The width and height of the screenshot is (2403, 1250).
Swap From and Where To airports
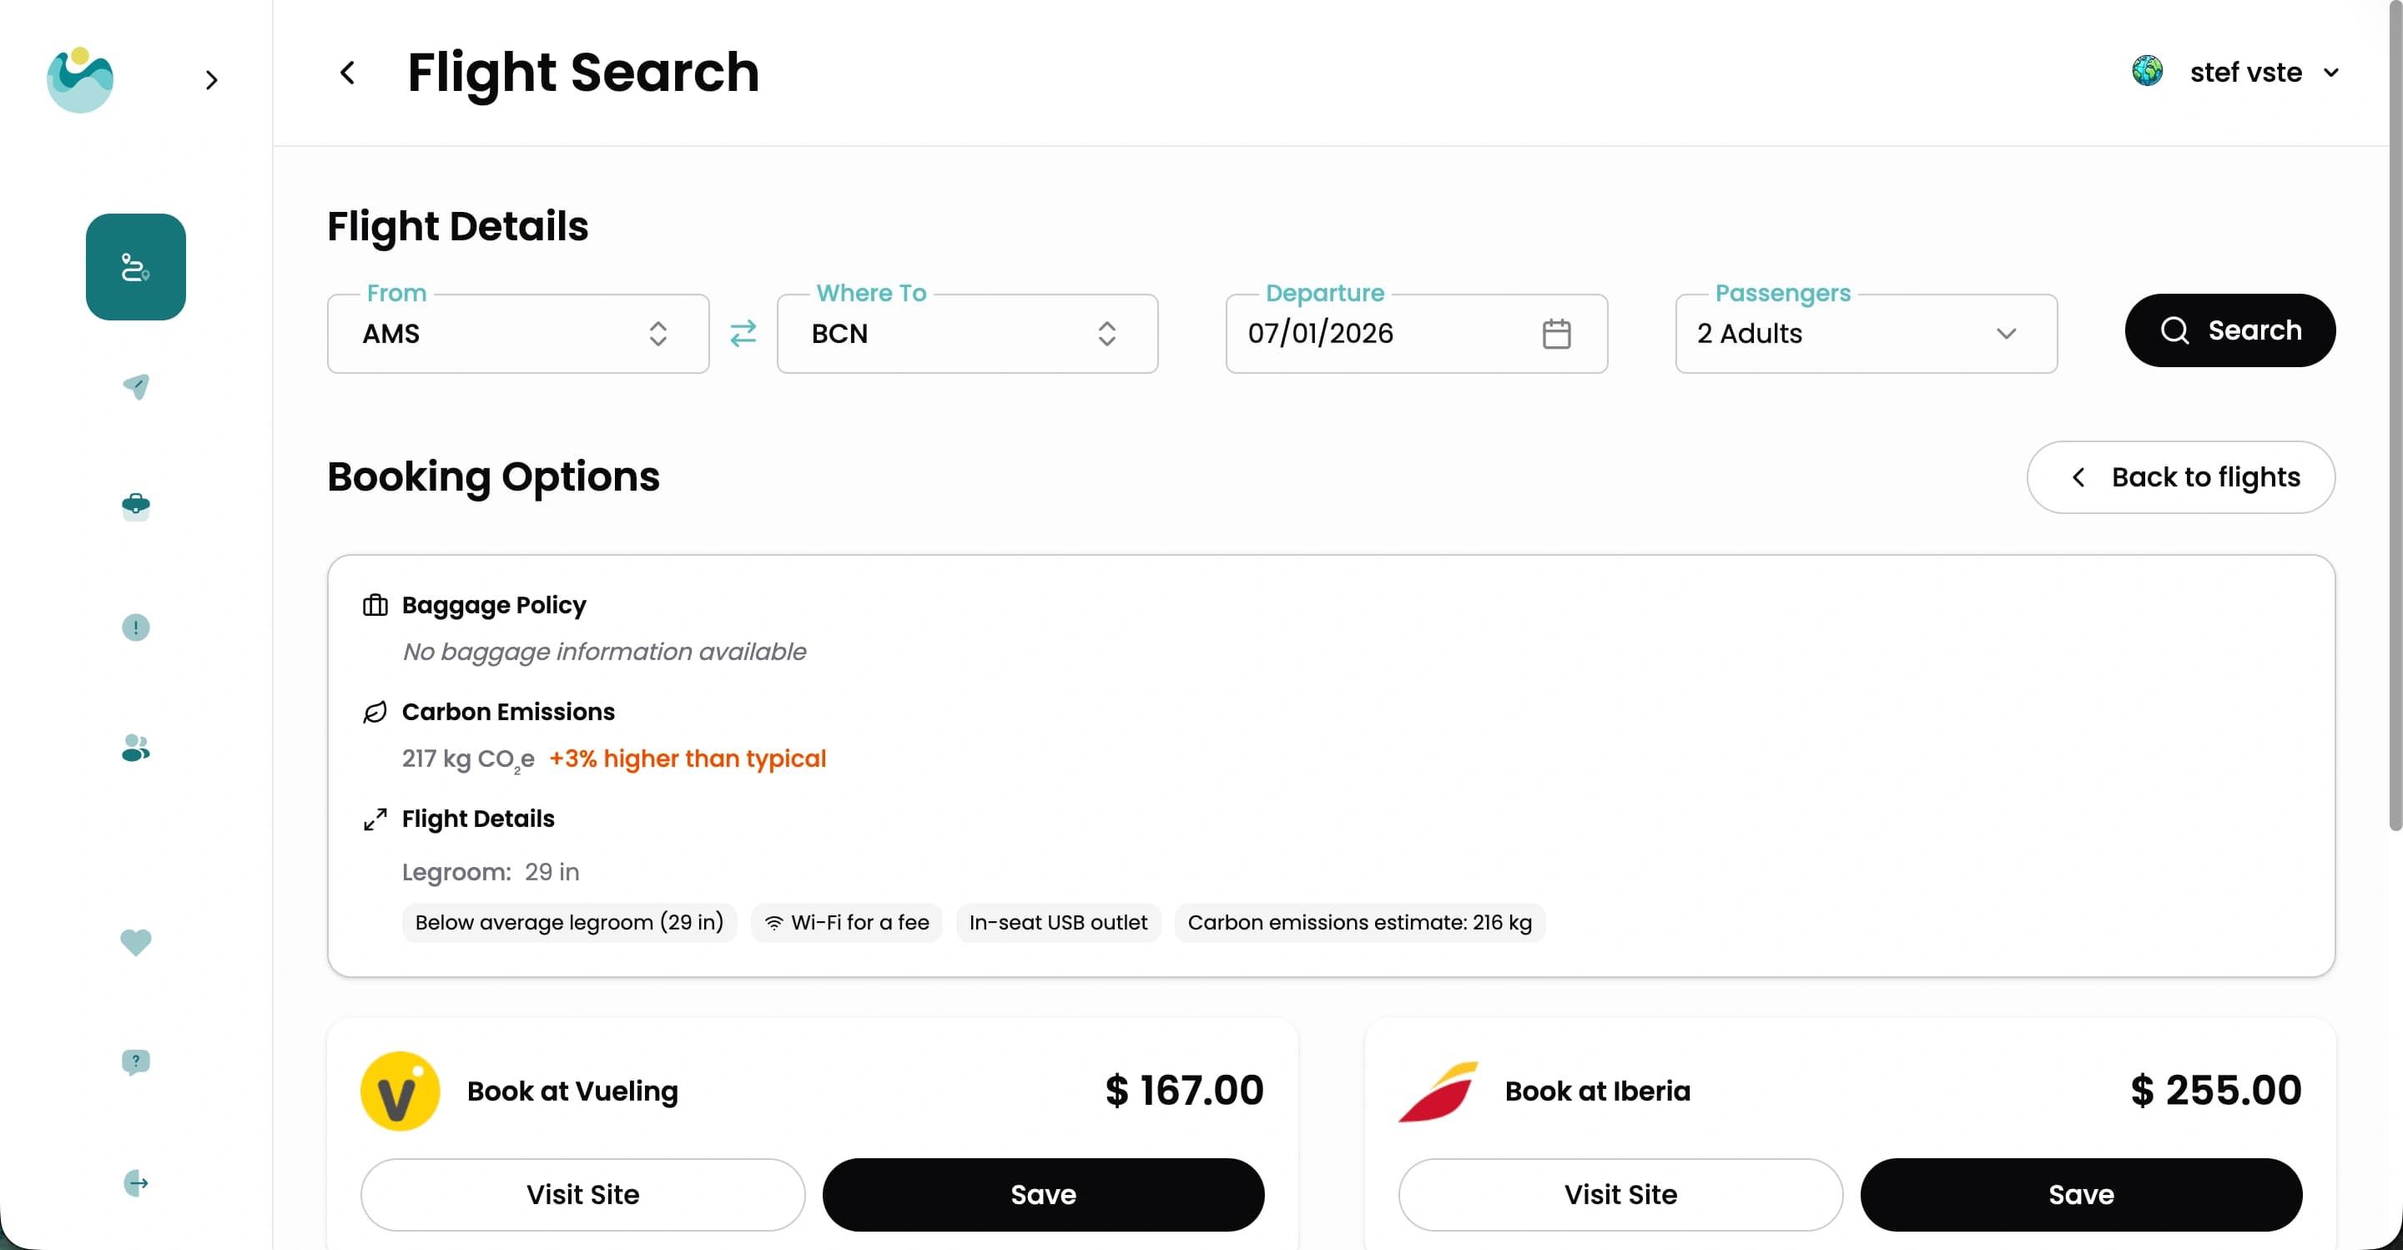click(x=743, y=333)
